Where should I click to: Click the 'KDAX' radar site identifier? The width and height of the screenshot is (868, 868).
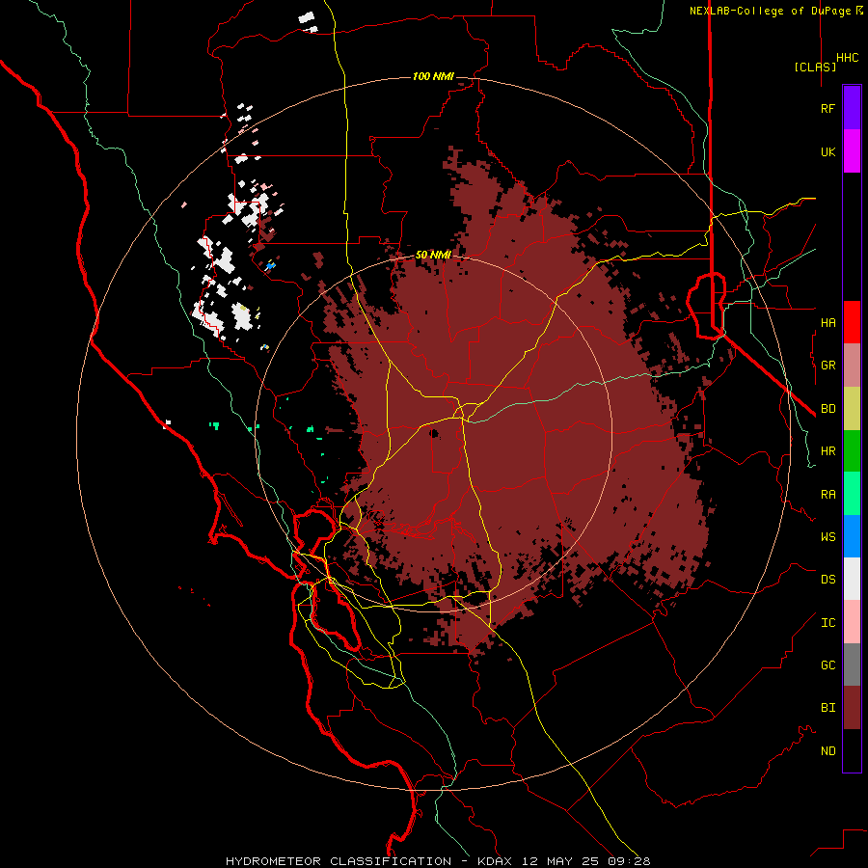pos(495,861)
